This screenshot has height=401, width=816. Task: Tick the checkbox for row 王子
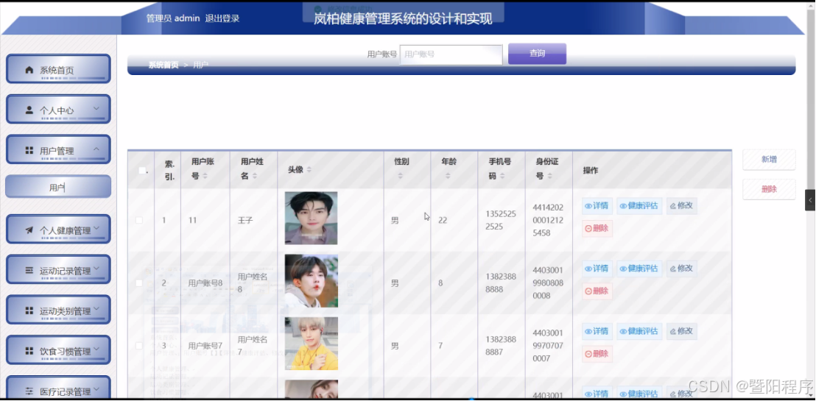(x=139, y=220)
